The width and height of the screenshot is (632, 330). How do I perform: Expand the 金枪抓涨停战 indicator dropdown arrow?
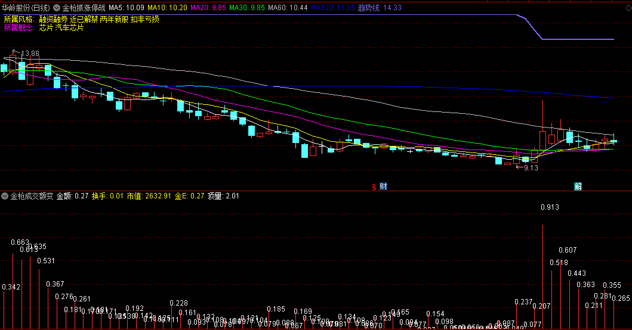tap(56, 8)
